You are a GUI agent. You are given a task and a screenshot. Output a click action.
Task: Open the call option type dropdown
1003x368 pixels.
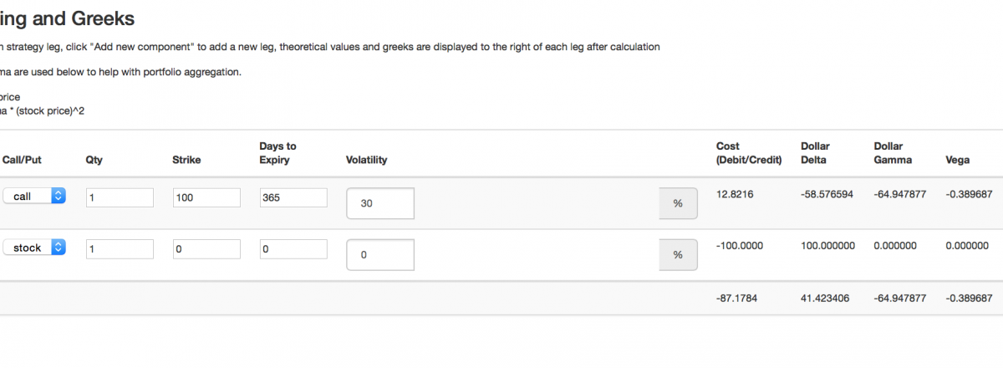pos(34,196)
